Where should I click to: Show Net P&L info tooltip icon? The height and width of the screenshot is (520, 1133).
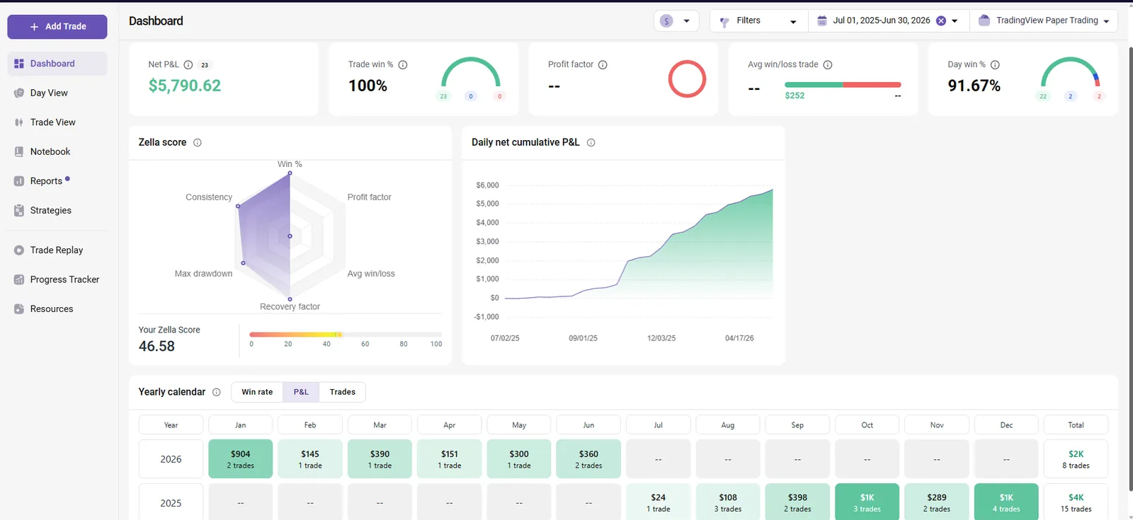click(x=188, y=64)
